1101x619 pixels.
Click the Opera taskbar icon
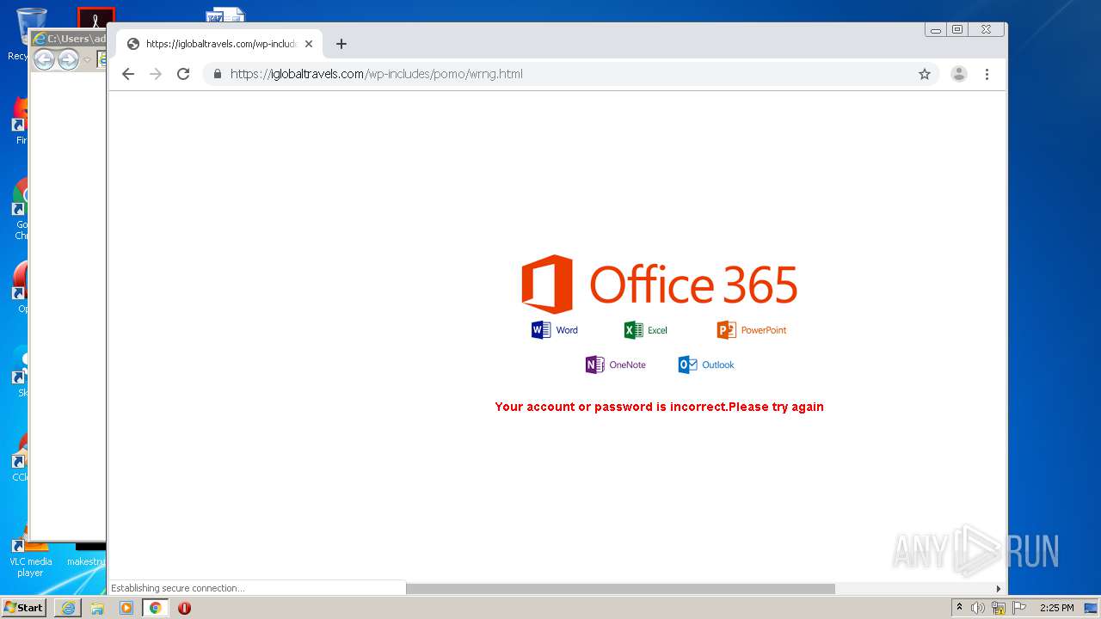coord(184,608)
